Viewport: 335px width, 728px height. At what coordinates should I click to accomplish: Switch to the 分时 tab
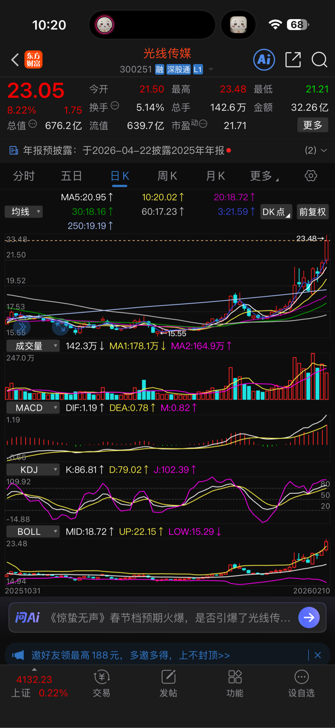pyautogui.click(x=24, y=176)
